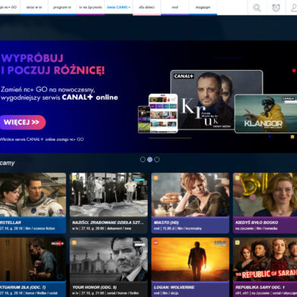Viewport: 297px width, 297px height.
Task: Click 'Wkrótce serwis CANAL+ online zastąpi' note
Action: pos(42,139)
